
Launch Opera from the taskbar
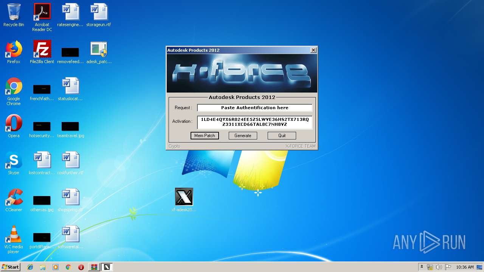(x=81, y=267)
